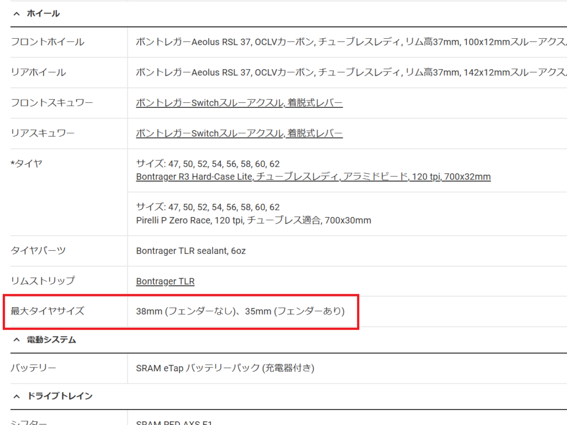Click the リアホイール row label
The height and width of the screenshot is (425, 567).
click(38, 72)
